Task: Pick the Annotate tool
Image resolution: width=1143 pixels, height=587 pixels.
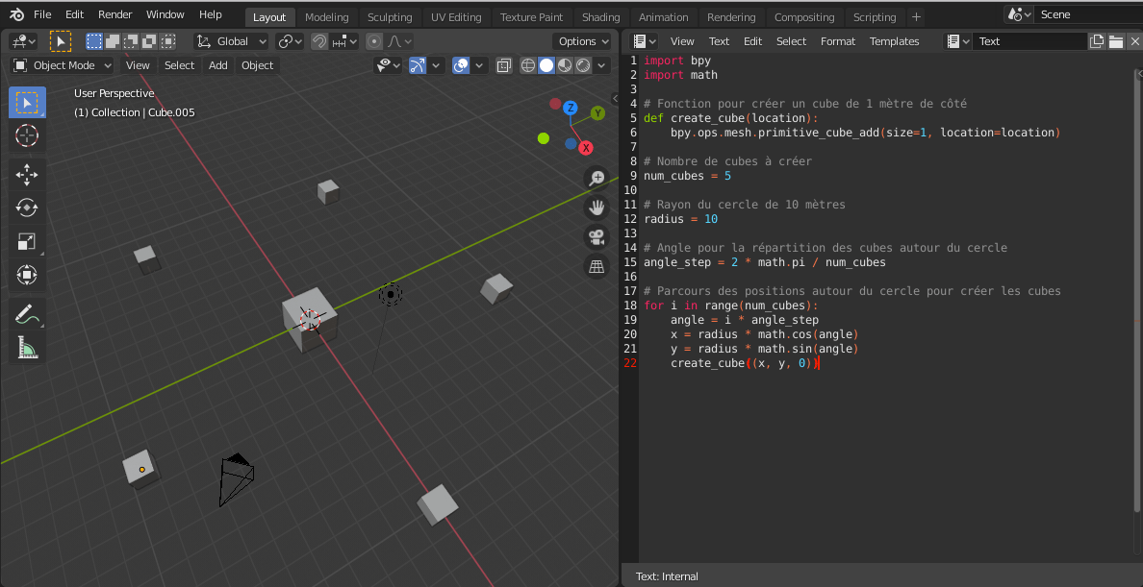Action: tap(27, 313)
